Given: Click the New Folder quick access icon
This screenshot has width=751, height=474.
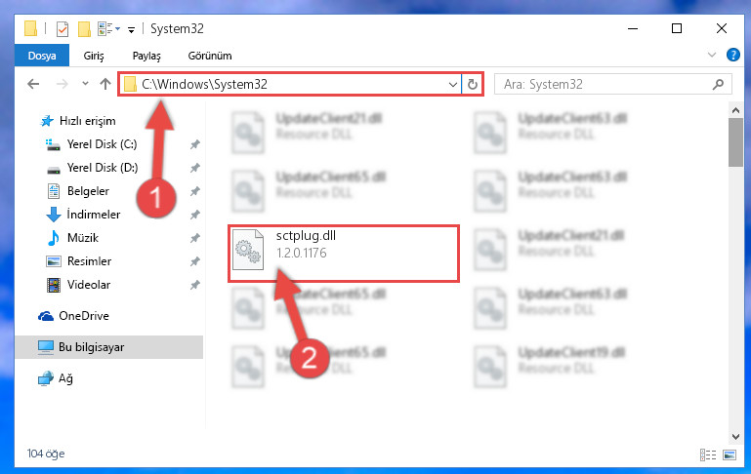Looking at the screenshot, I should pyautogui.click(x=84, y=29).
